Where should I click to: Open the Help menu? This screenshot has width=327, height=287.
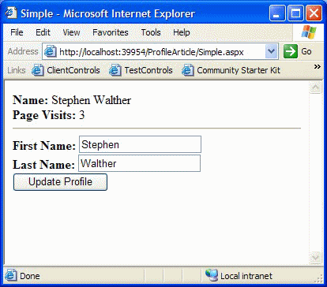[x=182, y=32]
